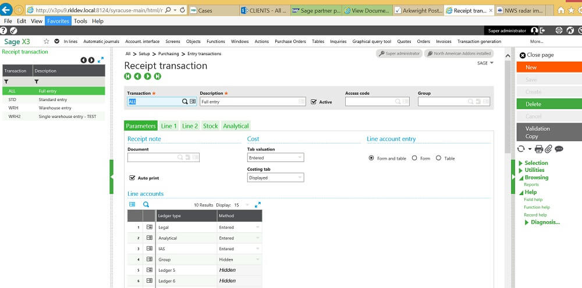Open the Method dropdown for Analytical ledger

point(258,238)
